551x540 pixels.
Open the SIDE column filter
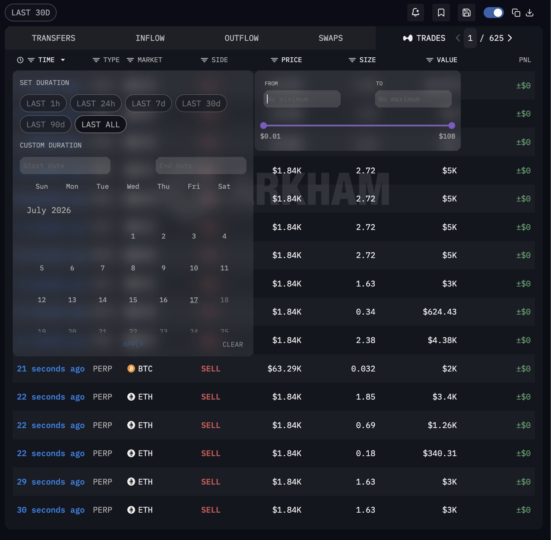click(x=204, y=60)
